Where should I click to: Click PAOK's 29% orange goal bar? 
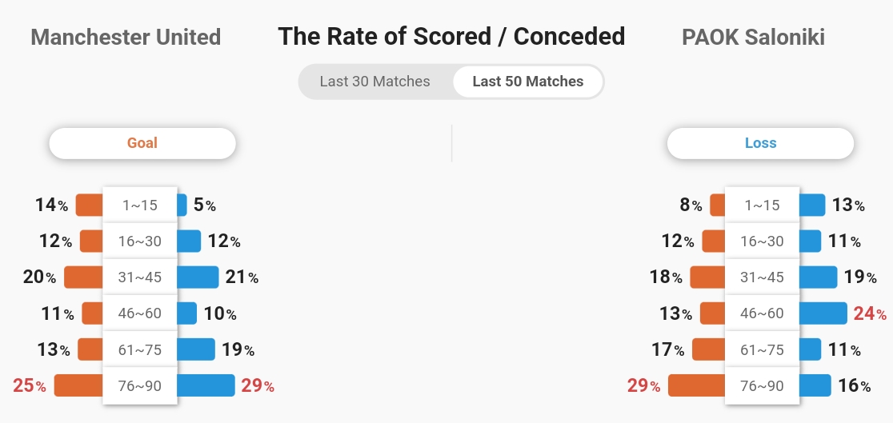coord(696,385)
